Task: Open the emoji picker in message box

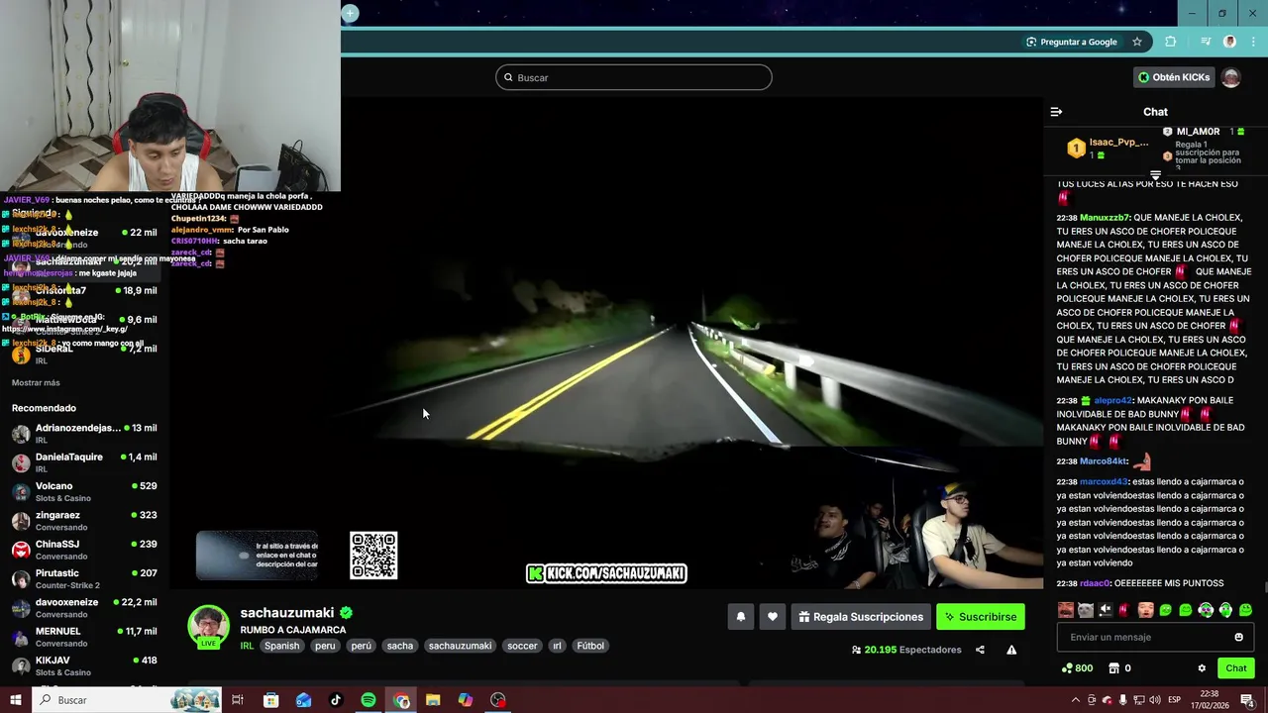Action: (x=1238, y=637)
